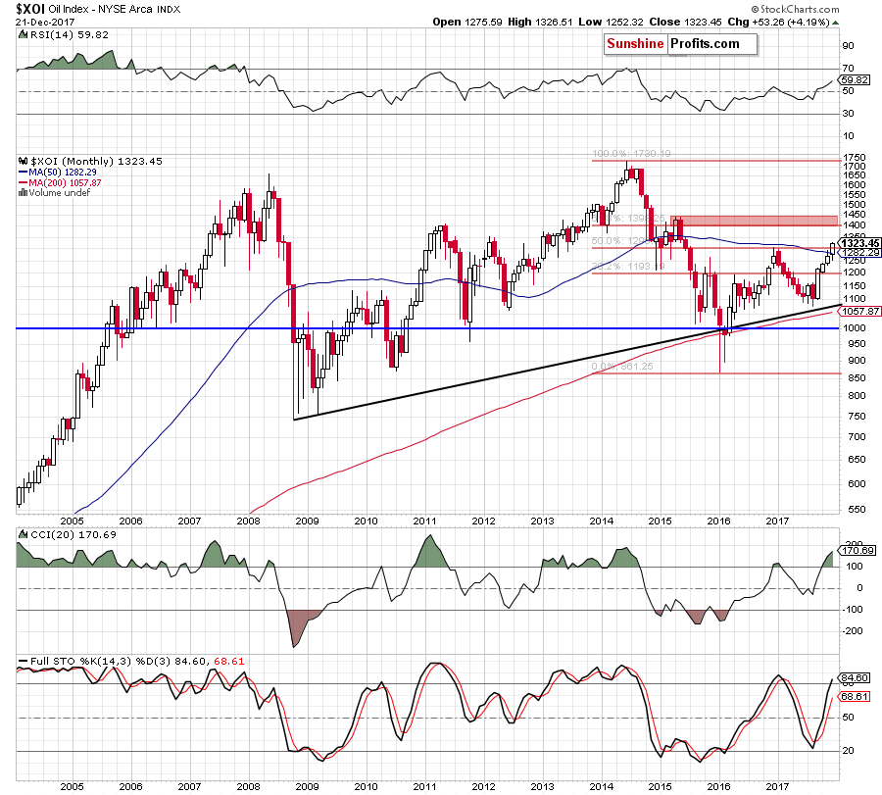This screenshot has height=795, width=882.
Task: Click the 90 level on the RSI axis
Action: [x=849, y=45]
